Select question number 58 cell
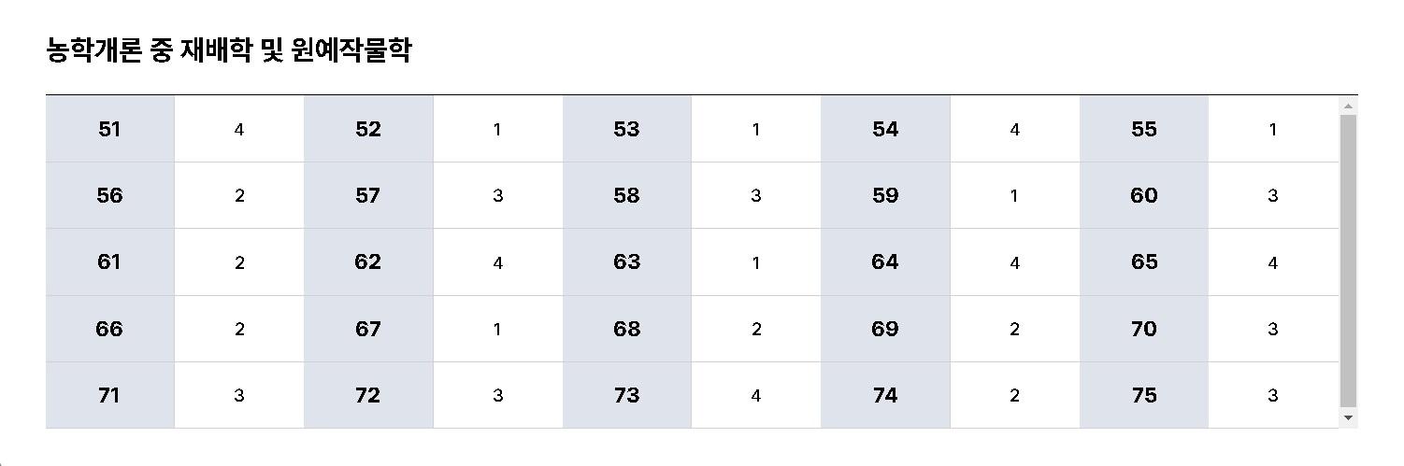Screen dimensions: 1404x466 click(x=626, y=195)
